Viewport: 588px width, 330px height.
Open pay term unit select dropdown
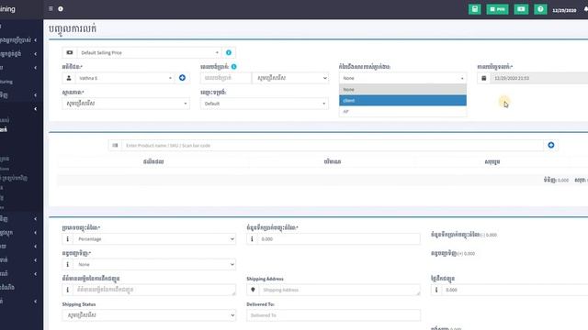click(290, 78)
